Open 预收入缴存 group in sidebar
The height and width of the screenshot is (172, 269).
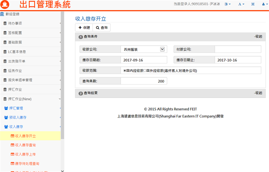pyautogui.click(x=17, y=118)
